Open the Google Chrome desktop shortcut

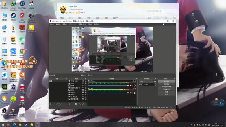click(22, 53)
